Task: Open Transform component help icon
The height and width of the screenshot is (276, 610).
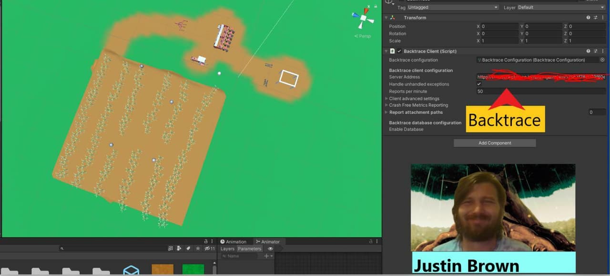Action: click(589, 18)
